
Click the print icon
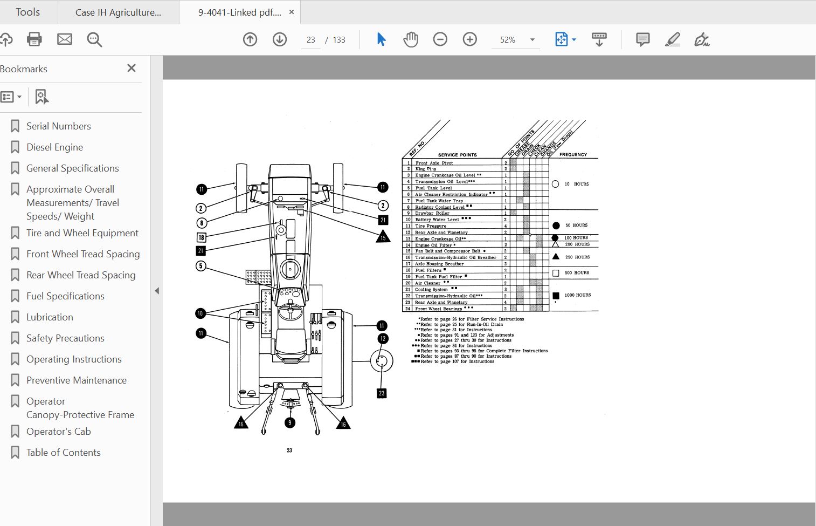point(34,39)
